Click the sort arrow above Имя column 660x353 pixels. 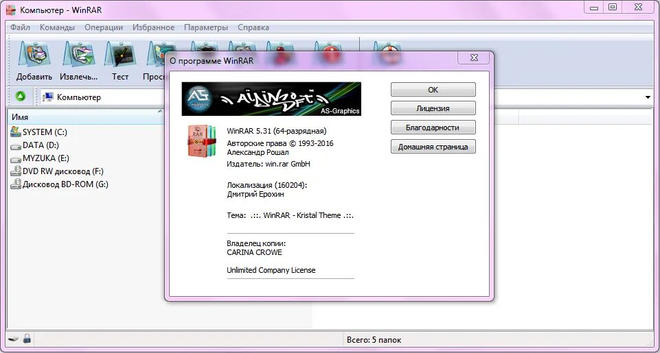coord(159,111)
